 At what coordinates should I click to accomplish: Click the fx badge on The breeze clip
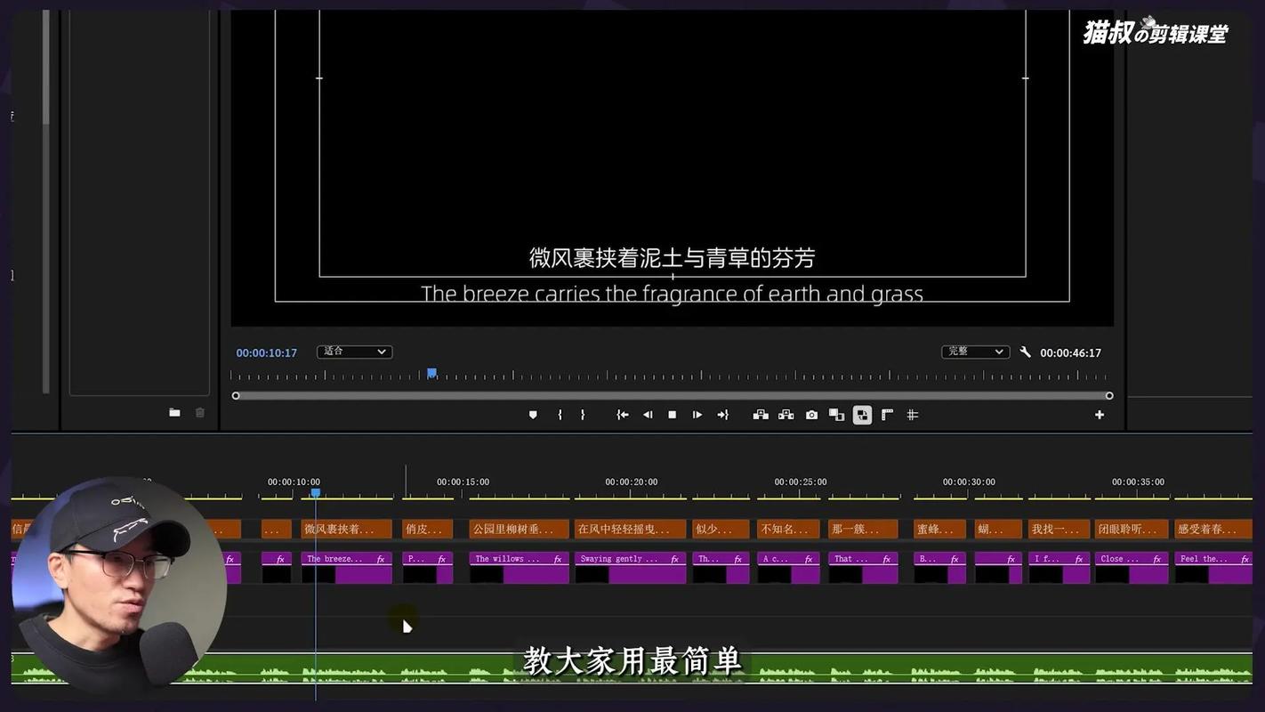(x=379, y=558)
